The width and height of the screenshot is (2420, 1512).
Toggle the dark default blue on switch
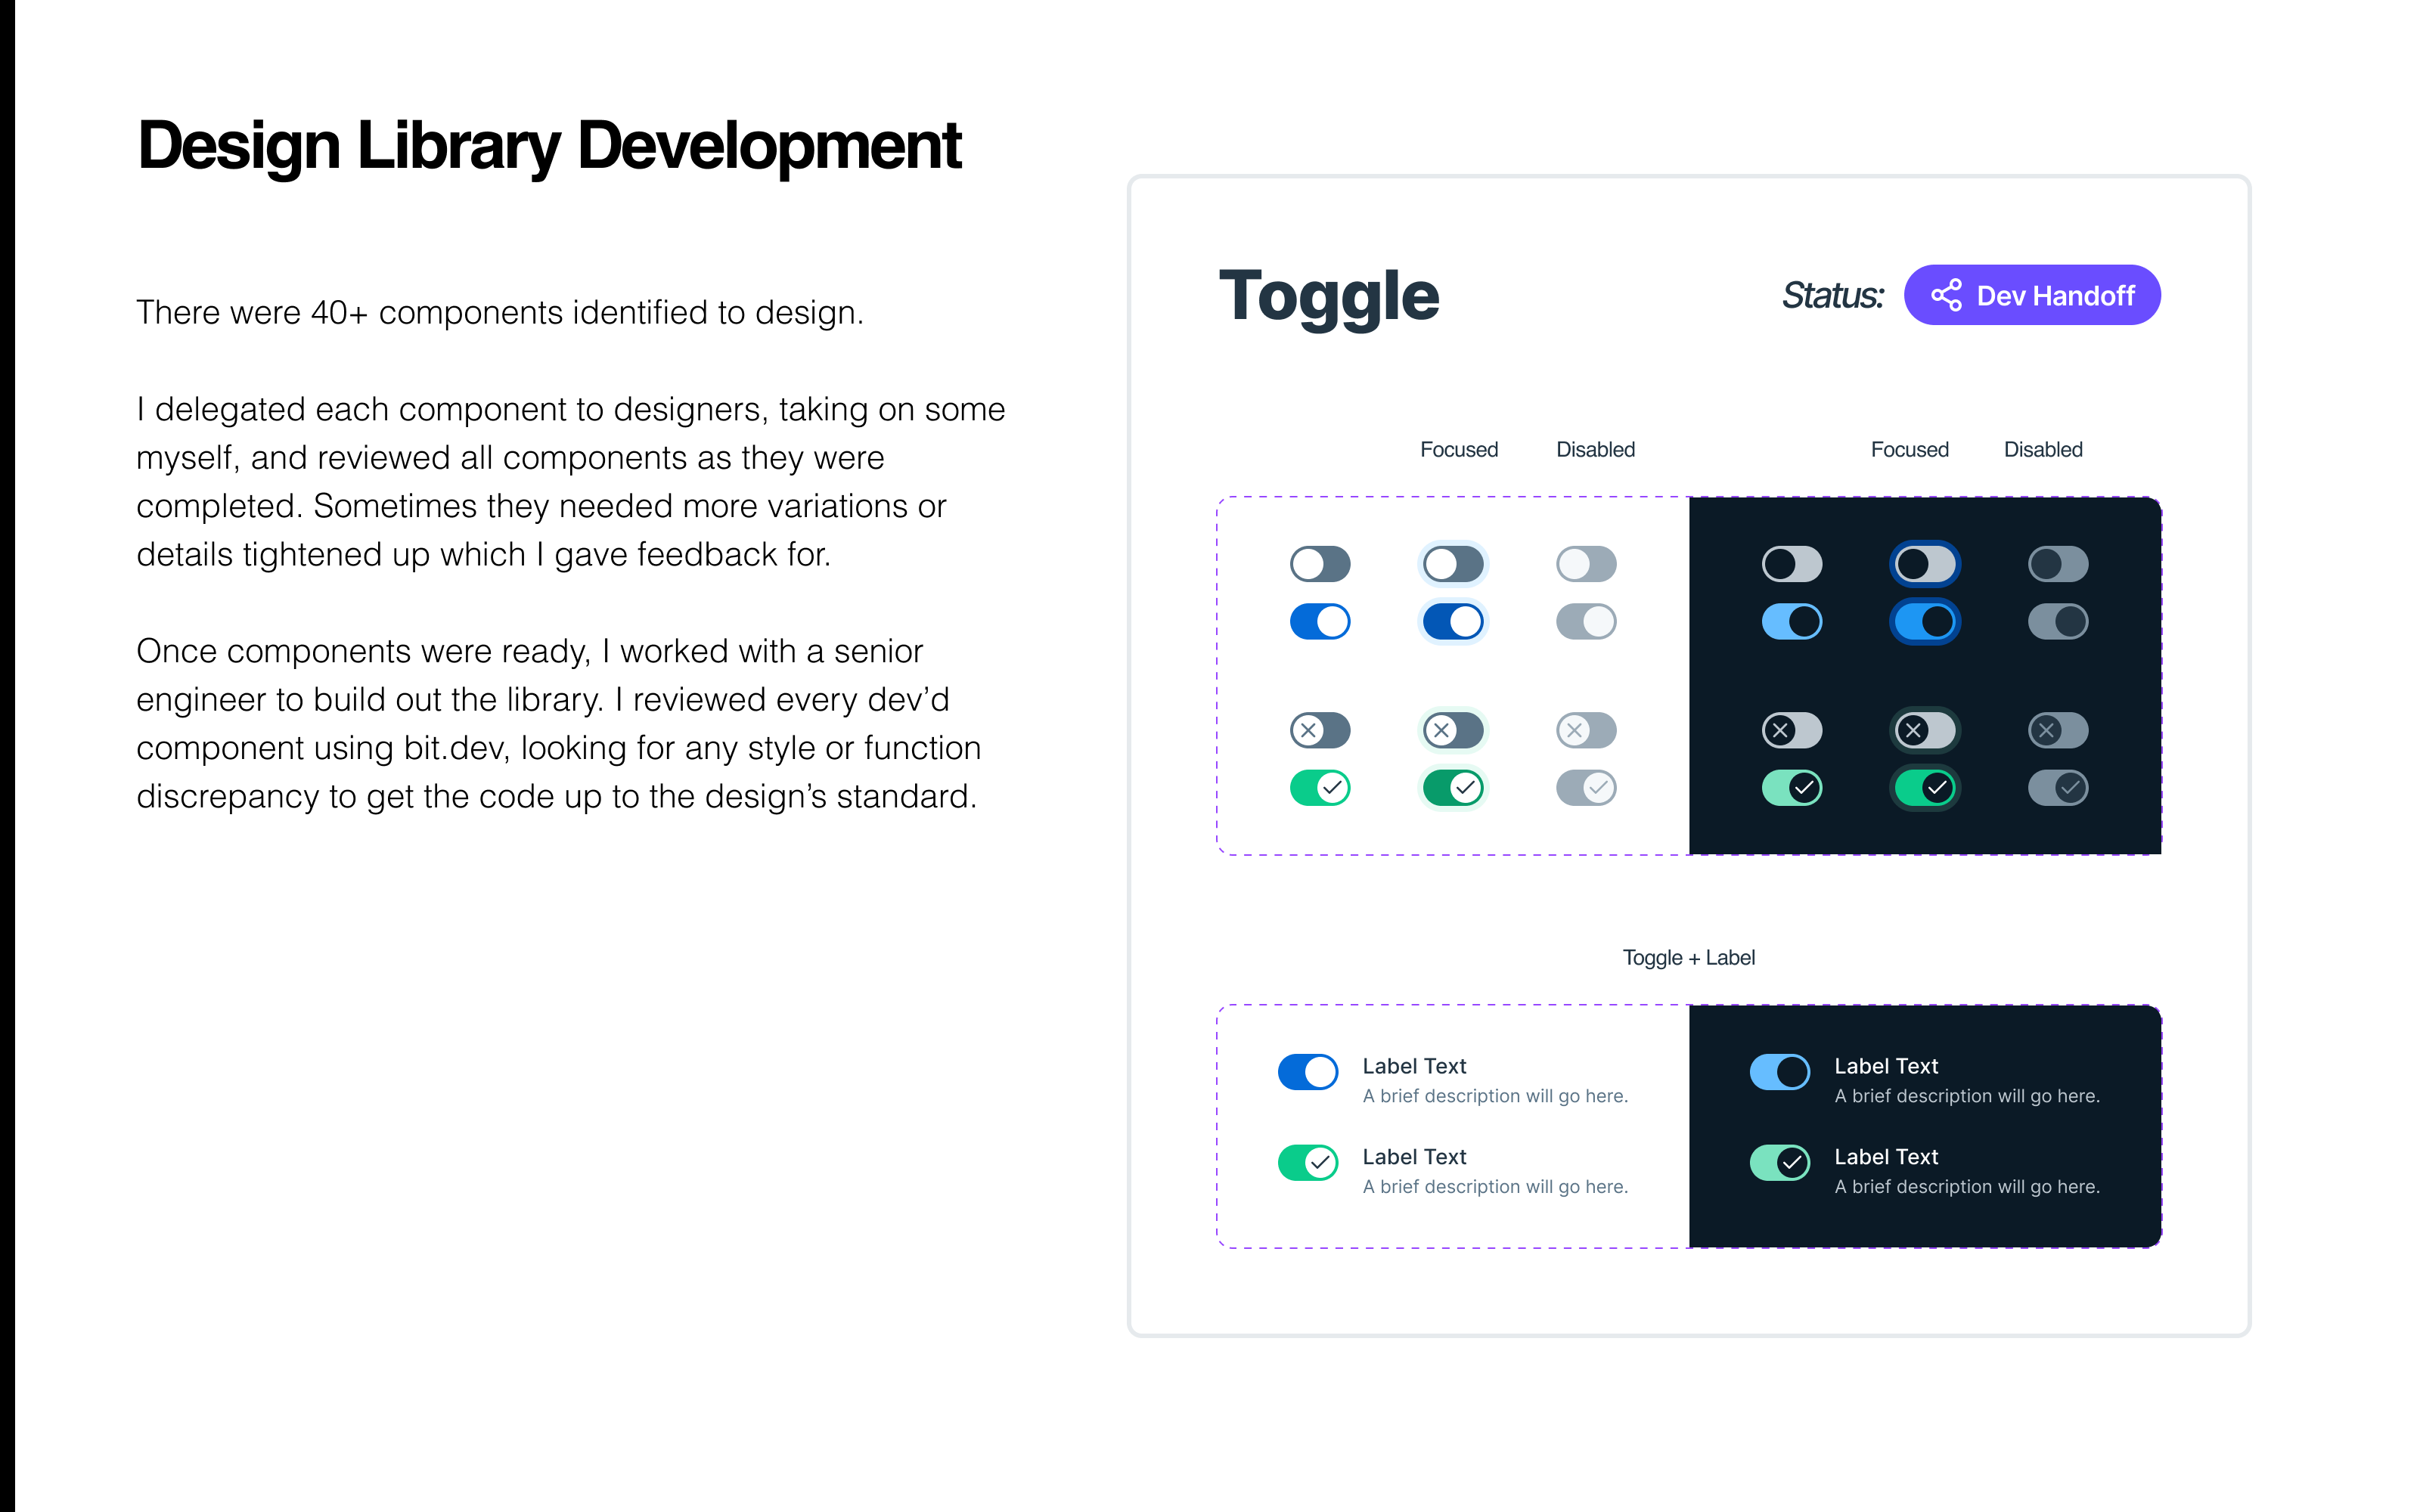click(x=1792, y=621)
